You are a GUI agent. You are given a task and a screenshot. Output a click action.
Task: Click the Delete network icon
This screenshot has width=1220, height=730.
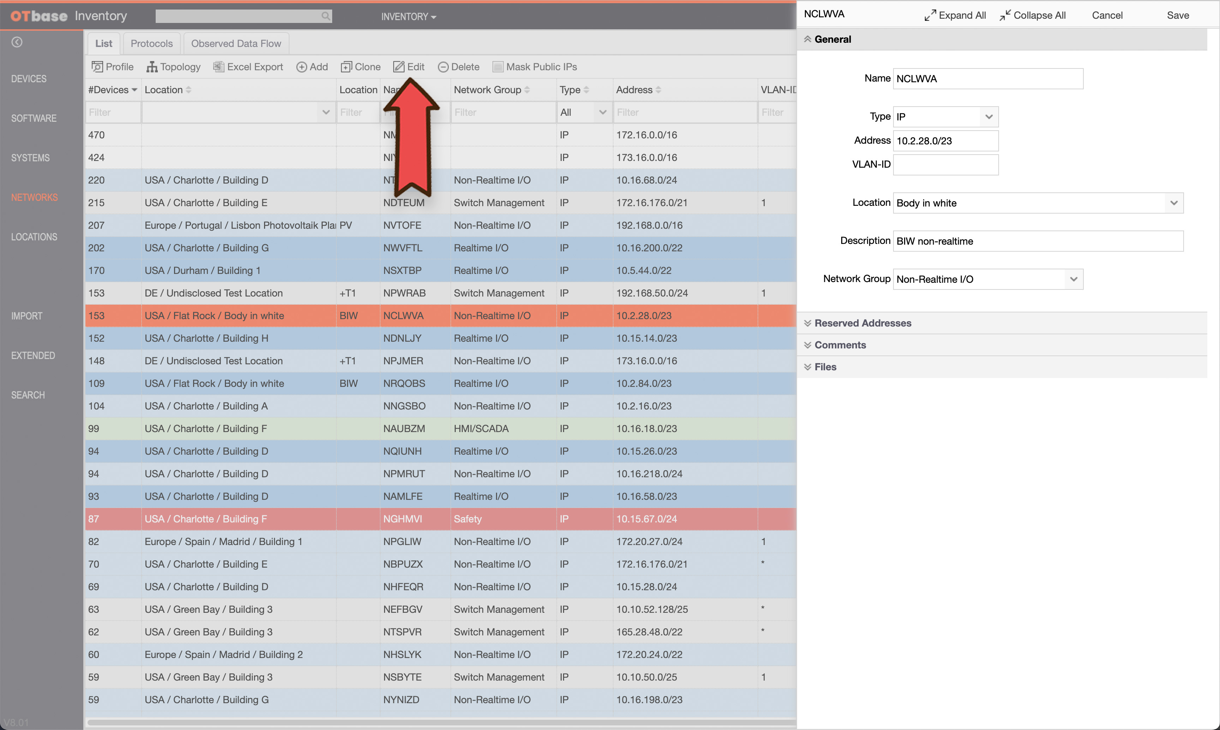click(x=443, y=67)
